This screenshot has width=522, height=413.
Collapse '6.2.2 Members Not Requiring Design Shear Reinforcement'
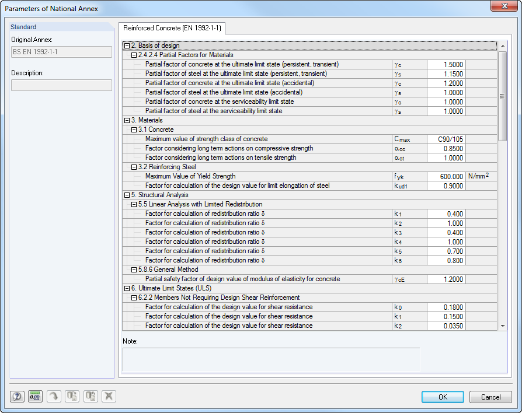(134, 297)
